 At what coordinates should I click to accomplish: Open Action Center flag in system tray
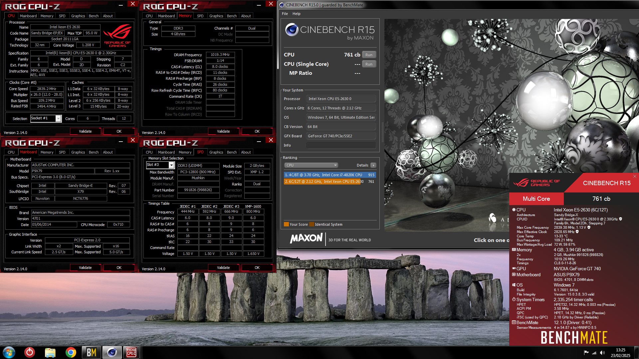pos(586,353)
